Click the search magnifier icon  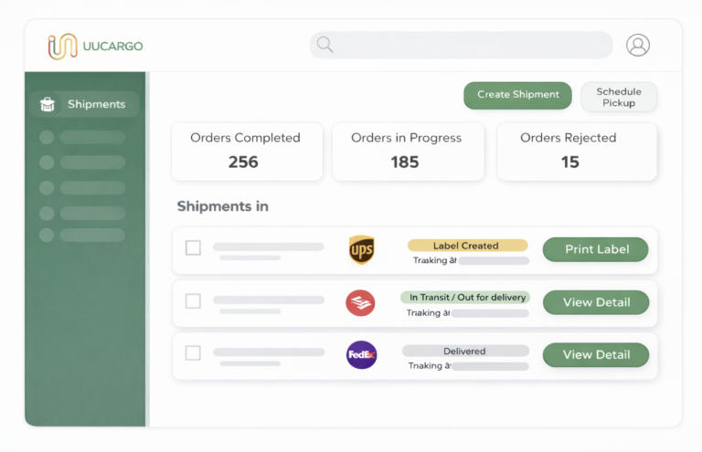(324, 45)
